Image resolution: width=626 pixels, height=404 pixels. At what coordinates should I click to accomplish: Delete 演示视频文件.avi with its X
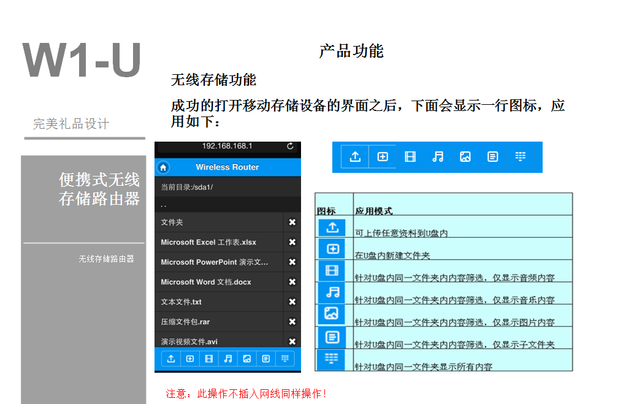pyautogui.click(x=292, y=341)
